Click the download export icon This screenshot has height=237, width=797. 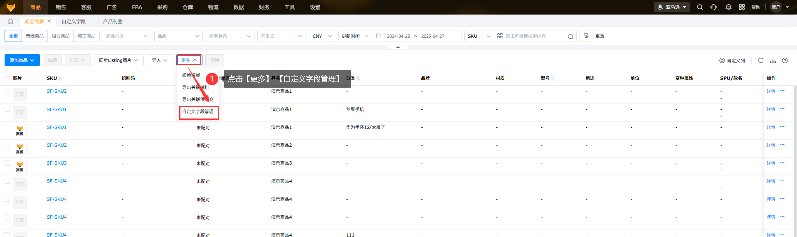point(773,60)
